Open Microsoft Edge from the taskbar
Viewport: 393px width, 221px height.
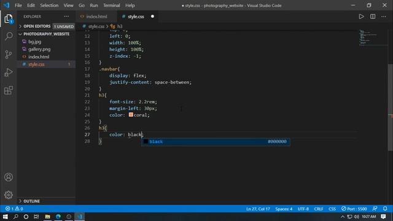click(x=58, y=217)
